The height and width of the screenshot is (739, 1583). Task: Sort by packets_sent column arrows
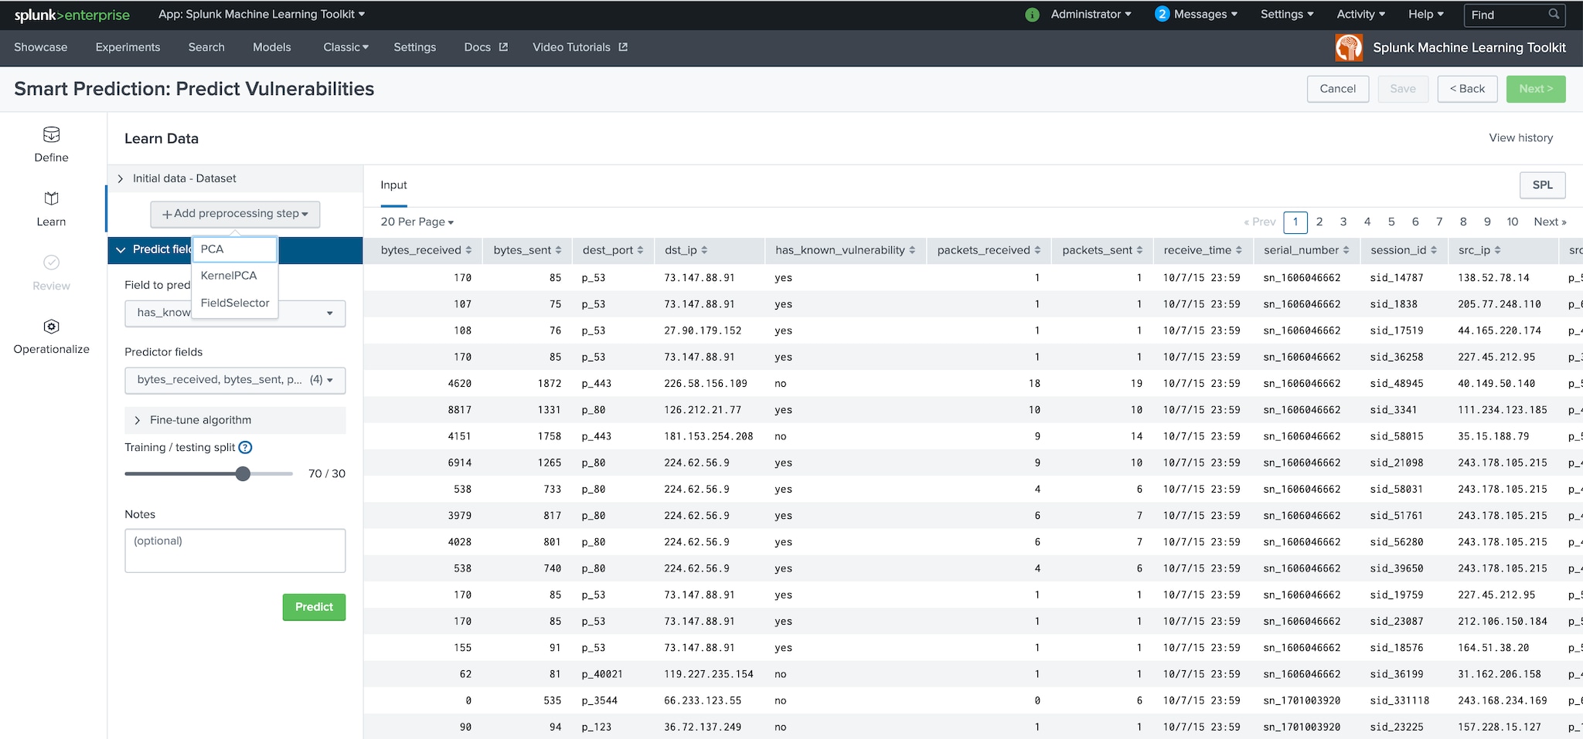[x=1139, y=250]
